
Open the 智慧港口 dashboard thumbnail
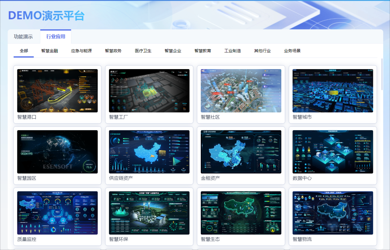tap(57, 91)
